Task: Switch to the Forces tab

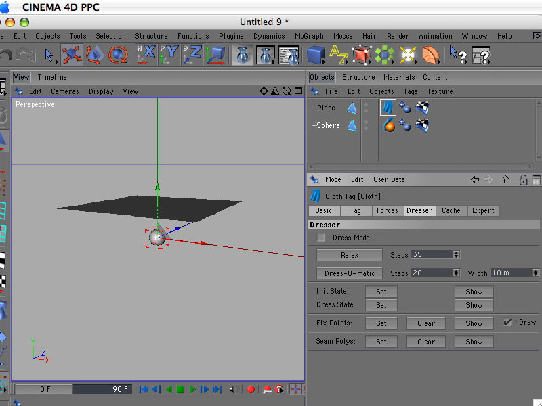Action: pyautogui.click(x=387, y=210)
